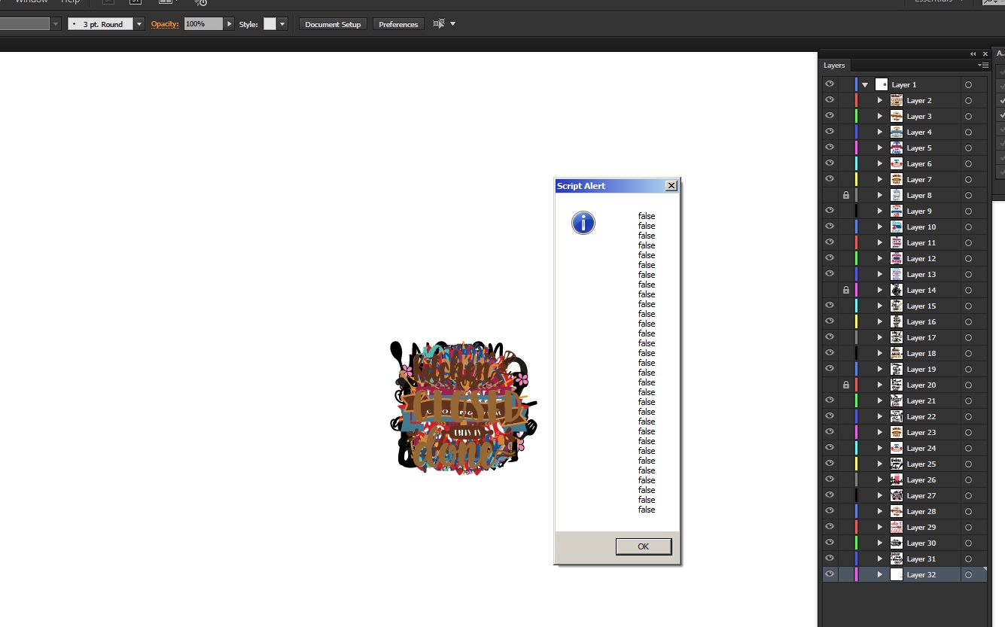Image resolution: width=1005 pixels, height=627 pixels.
Task: Select the Layer 28 row name
Action: pyautogui.click(x=921, y=512)
